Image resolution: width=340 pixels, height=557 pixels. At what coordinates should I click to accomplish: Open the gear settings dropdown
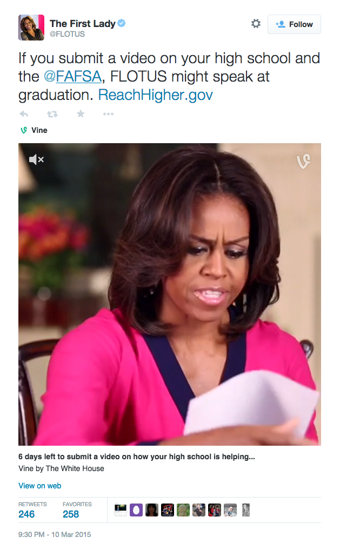[x=256, y=24]
